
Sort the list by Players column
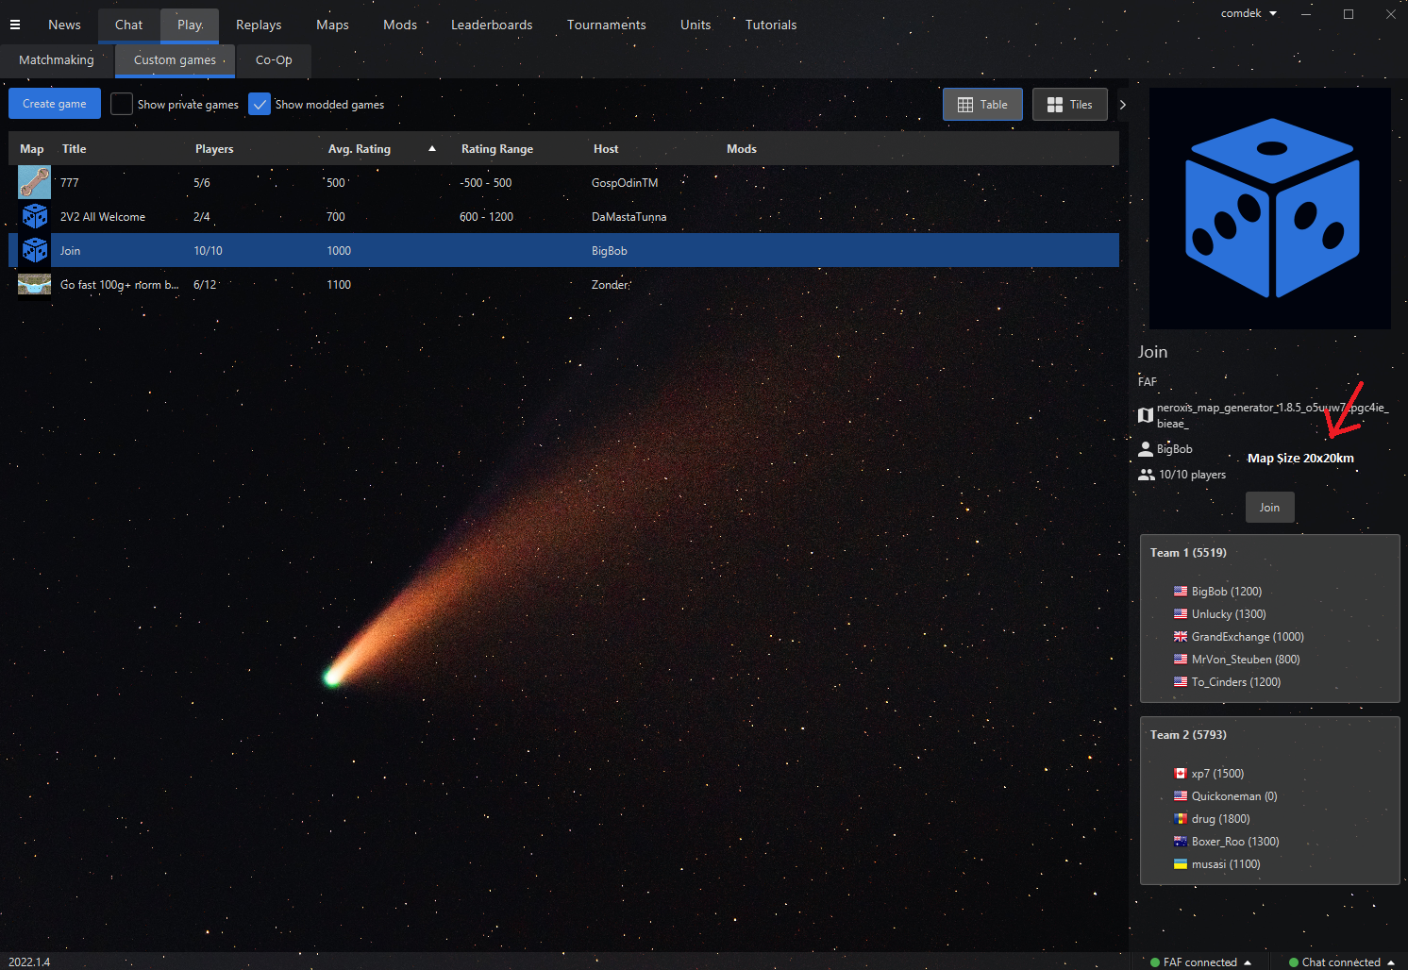(214, 149)
